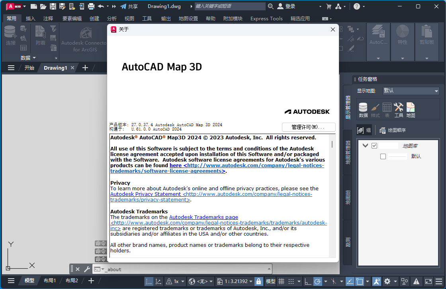Toggle drawing grid display in status bar

pos(281,281)
